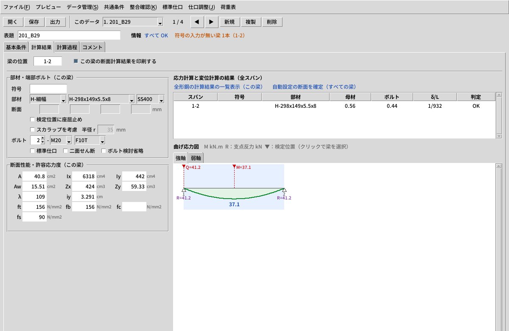
Task: Click 表題 input field 201_B29
Action: tap(69, 36)
